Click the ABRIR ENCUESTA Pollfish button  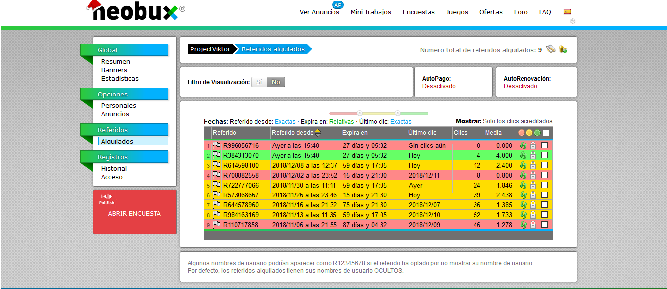135,214
